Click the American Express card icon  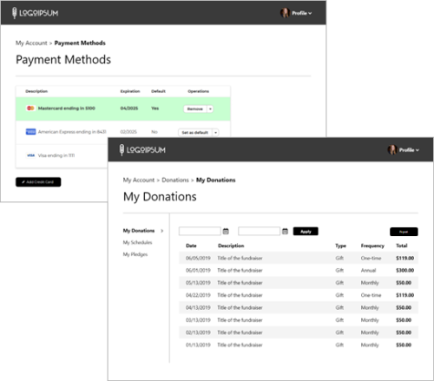30,132
